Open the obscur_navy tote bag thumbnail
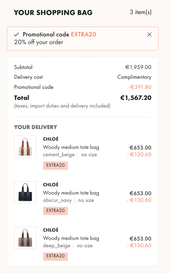This screenshot has width=171, height=273. [x=25, y=192]
